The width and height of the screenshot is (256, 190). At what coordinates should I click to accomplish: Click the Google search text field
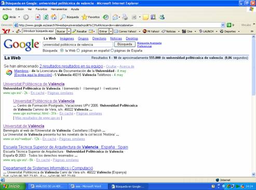[x=78, y=45]
